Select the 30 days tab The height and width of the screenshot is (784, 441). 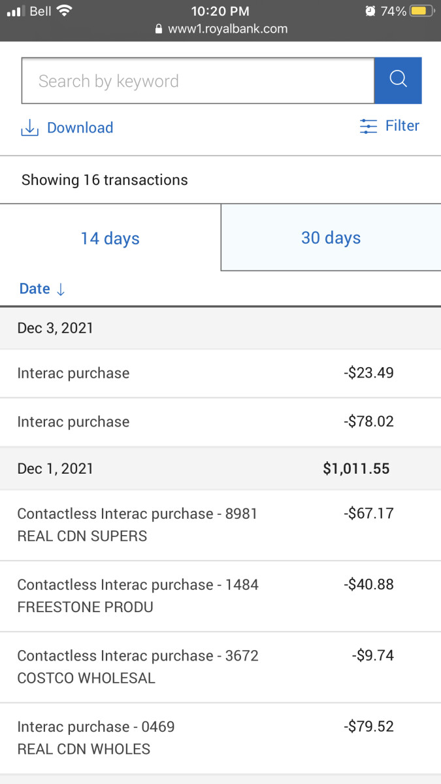pos(331,238)
